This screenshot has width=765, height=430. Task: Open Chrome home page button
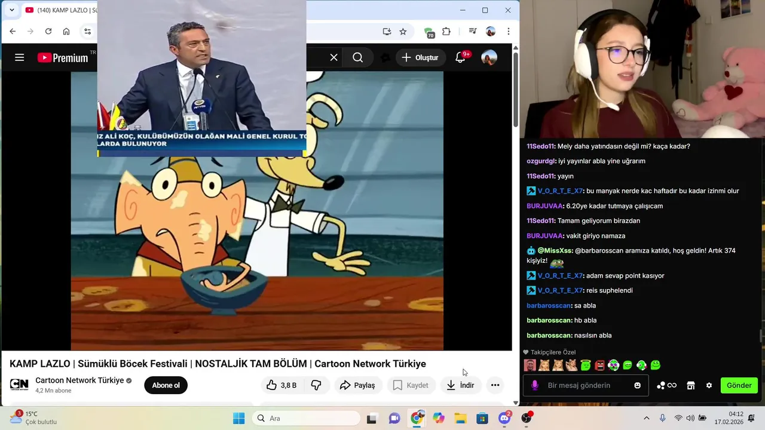tap(66, 31)
